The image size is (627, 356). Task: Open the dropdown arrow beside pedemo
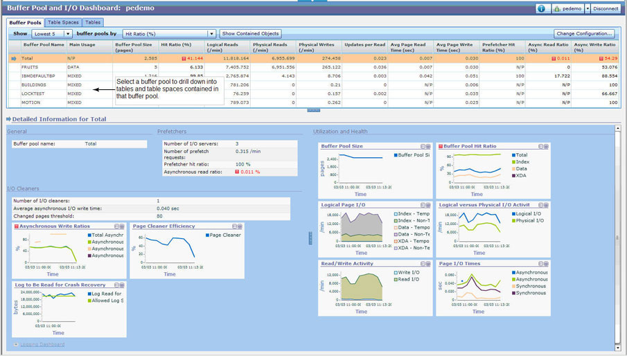point(588,8)
